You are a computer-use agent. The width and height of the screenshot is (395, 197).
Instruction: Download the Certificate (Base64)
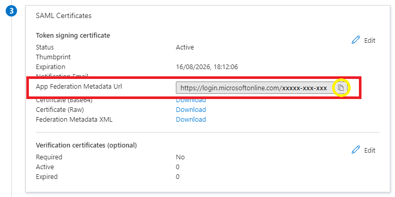[x=191, y=100]
